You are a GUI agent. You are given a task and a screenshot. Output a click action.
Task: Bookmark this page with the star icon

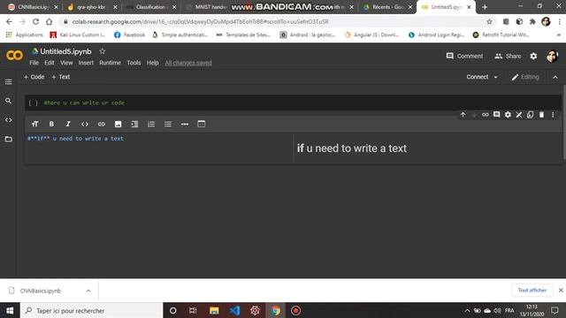coord(489,21)
